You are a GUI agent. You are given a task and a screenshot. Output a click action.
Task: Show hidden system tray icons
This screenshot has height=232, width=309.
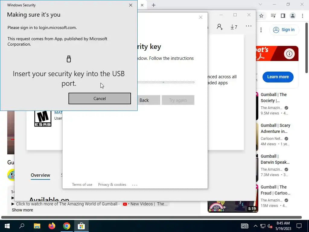tap(255, 226)
